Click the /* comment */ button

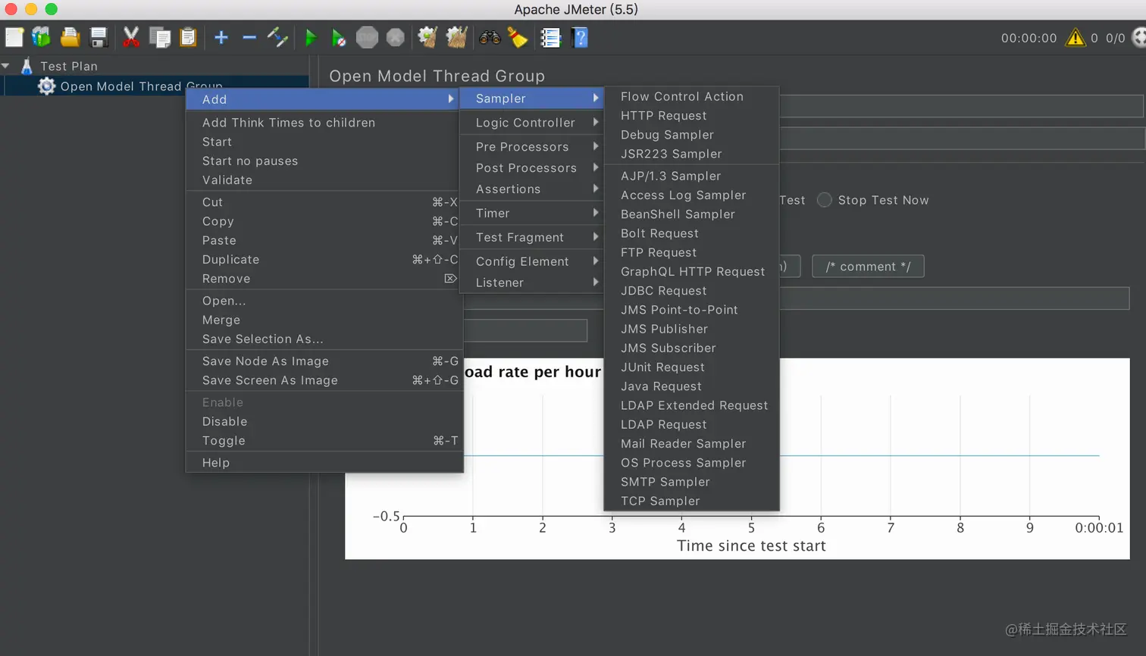click(x=868, y=267)
